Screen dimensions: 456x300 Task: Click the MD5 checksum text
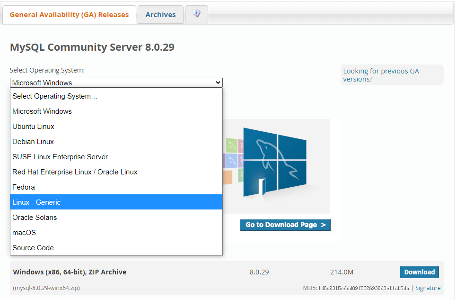[356, 288]
